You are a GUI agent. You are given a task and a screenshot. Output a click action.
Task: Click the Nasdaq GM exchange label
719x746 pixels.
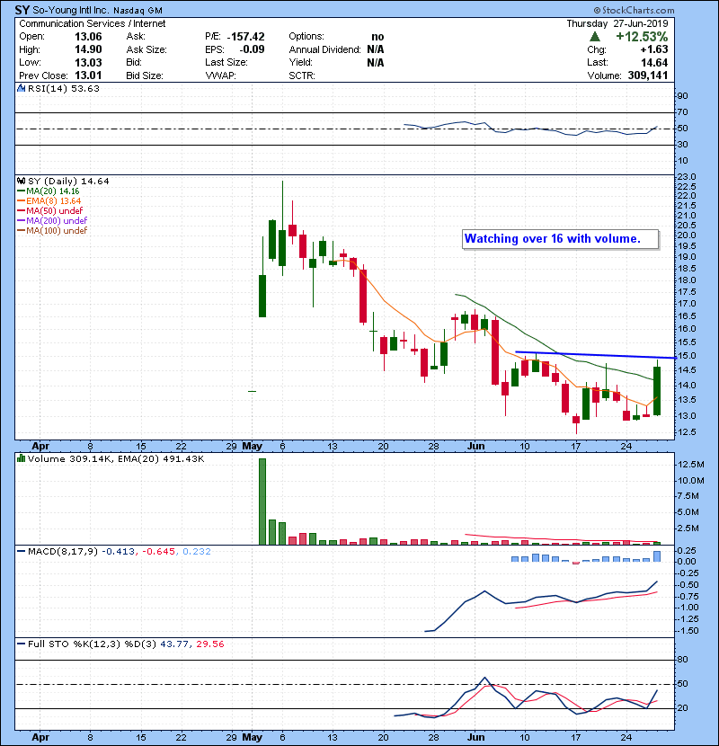point(138,11)
